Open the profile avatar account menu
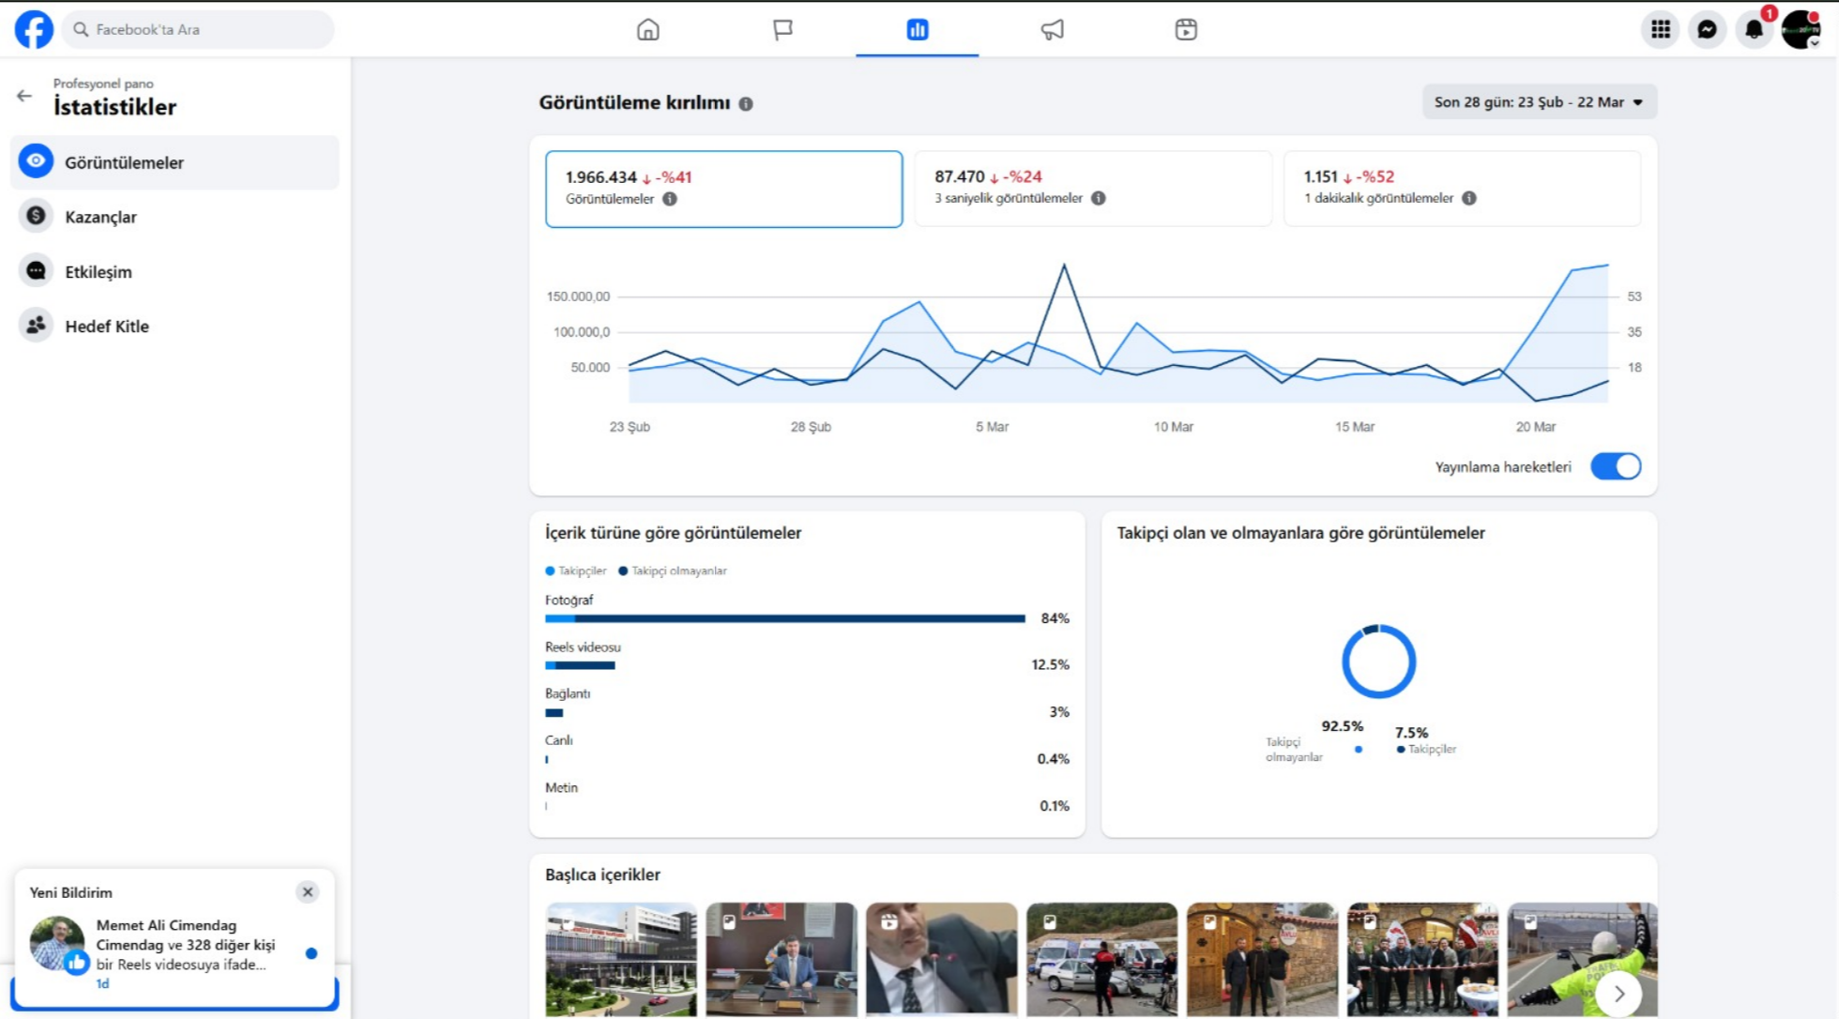This screenshot has height=1019, width=1839. coord(1800,29)
